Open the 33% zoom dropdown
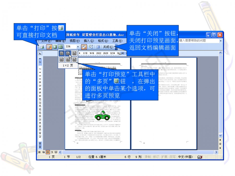235x176 pixels. [x=78, y=47]
